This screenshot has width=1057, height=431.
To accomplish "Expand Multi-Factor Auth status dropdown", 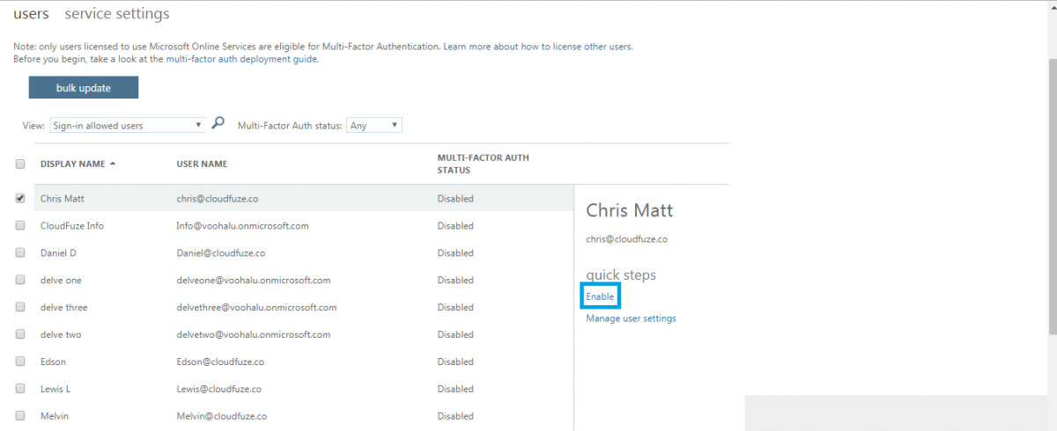I will click(374, 126).
